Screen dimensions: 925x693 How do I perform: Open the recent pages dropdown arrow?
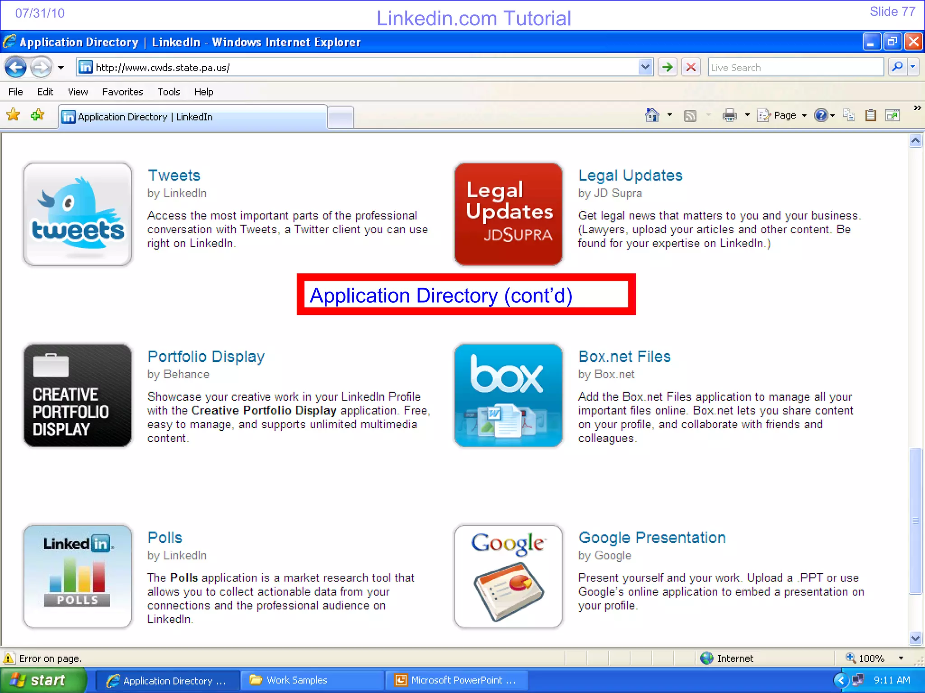[61, 68]
